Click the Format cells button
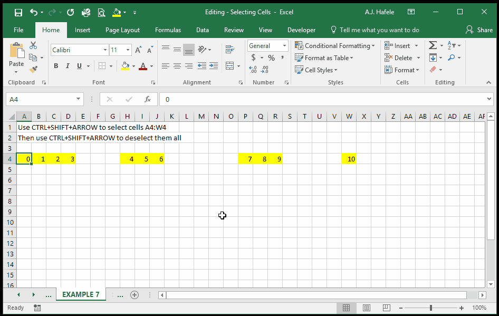 (401, 70)
